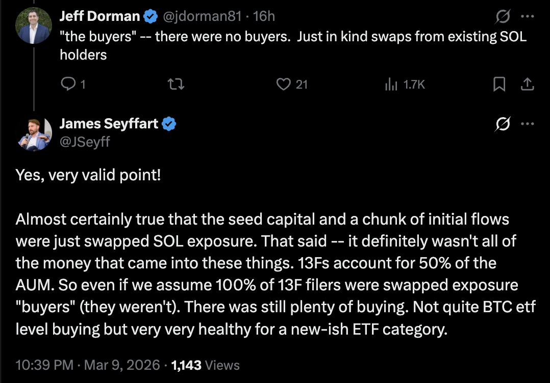The width and height of the screenshot is (550, 383).
Task: Share Jeff Dorman's tweet
Action: pos(529,85)
